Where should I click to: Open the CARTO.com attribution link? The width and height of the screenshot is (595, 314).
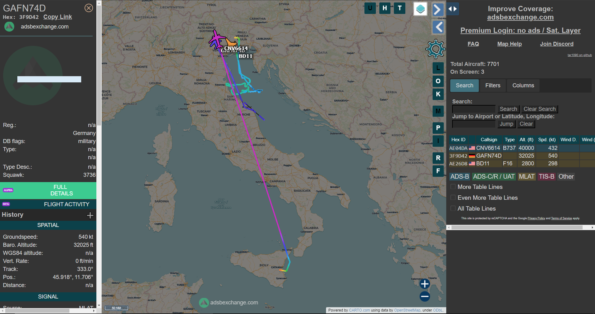point(359,310)
